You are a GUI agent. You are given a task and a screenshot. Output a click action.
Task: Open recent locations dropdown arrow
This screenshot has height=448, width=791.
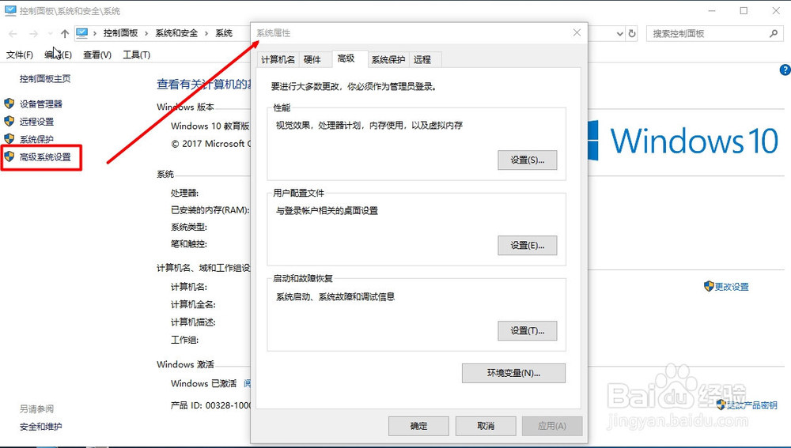[50, 34]
